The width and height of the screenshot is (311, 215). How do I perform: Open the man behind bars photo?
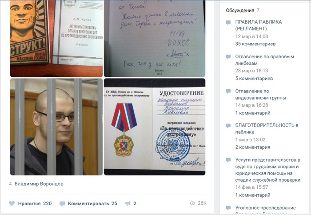pyautogui.click(x=56, y=127)
